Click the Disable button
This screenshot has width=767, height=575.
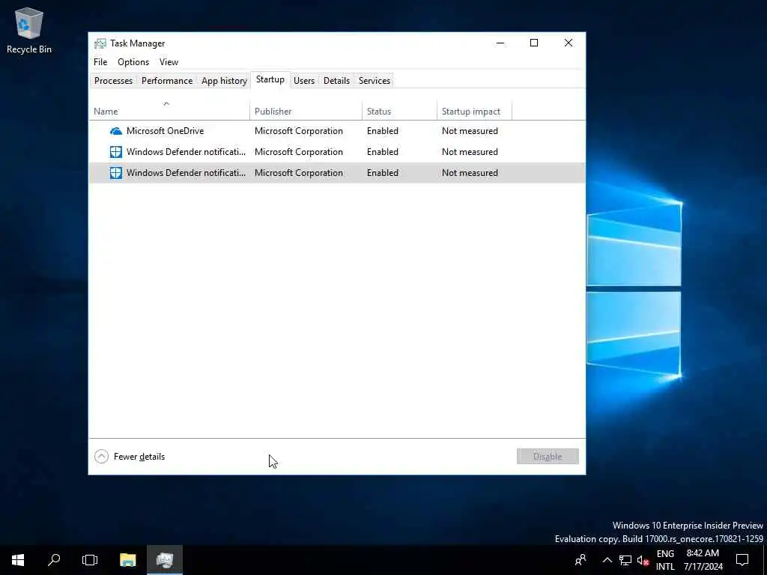[x=548, y=457]
